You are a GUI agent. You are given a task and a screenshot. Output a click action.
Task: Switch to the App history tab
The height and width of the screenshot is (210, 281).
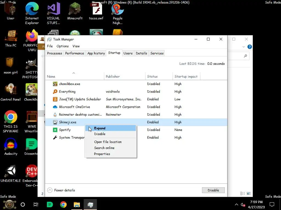[x=96, y=53]
